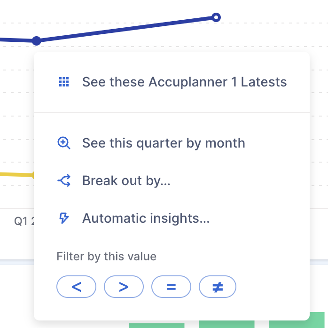Image resolution: width=328 pixels, height=328 pixels.
Task: Click the lightning bolt insights icon
Action: (x=64, y=218)
